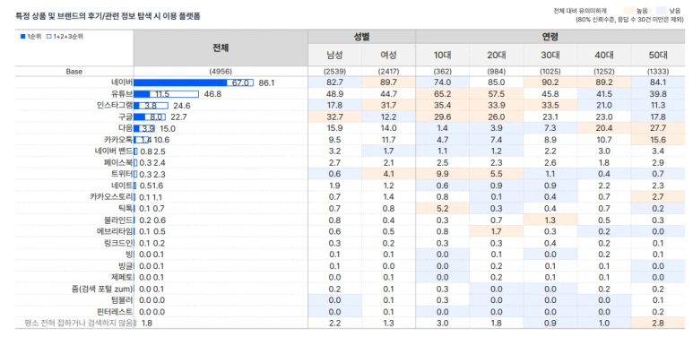
Task: Click the 90.2 cell in the 30대 column
Action: 550,82
